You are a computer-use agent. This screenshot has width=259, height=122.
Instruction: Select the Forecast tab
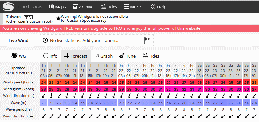point(76,56)
